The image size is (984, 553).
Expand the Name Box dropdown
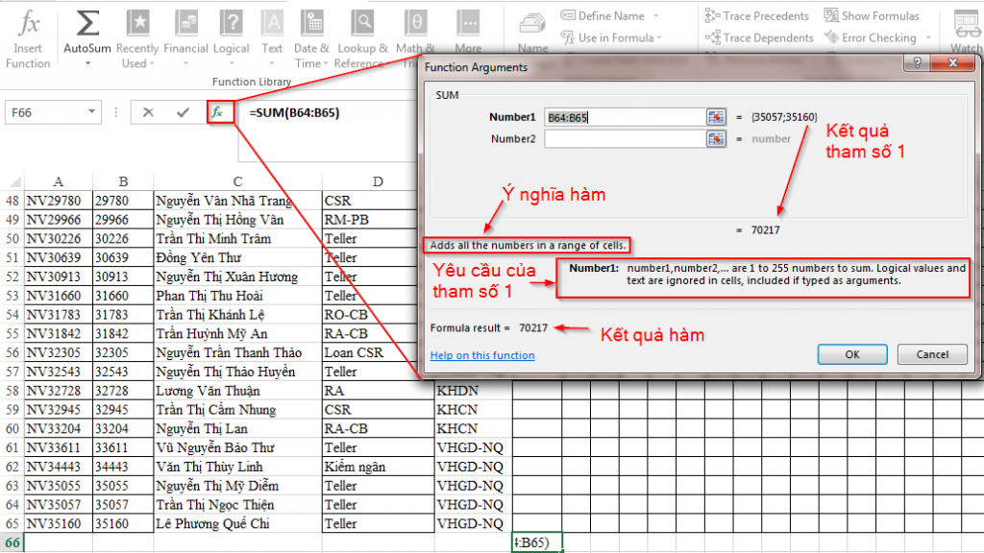[x=91, y=112]
